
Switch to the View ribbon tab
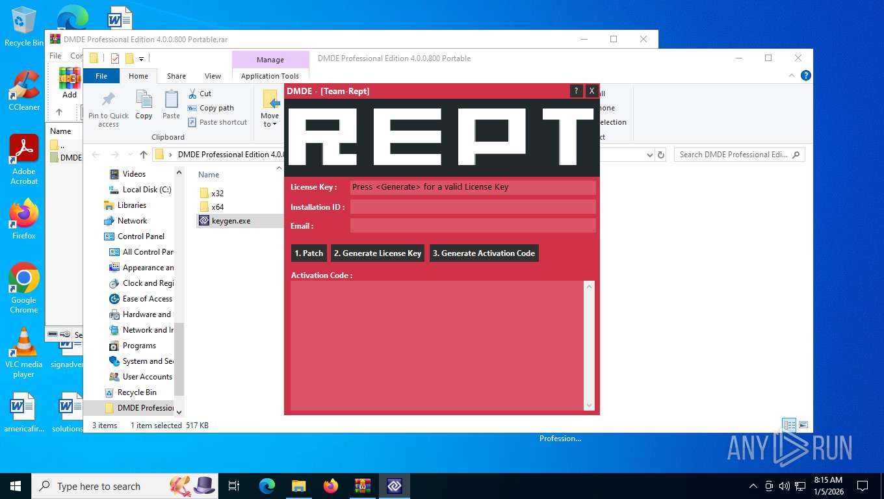pyautogui.click(x=213, y=76)
